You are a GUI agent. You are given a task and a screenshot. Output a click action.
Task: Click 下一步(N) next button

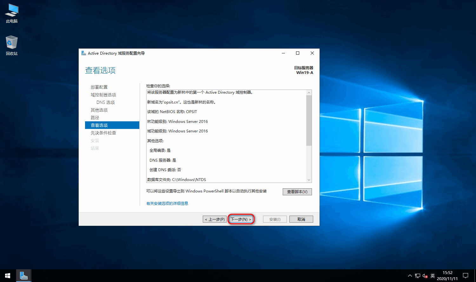(241, 219)
